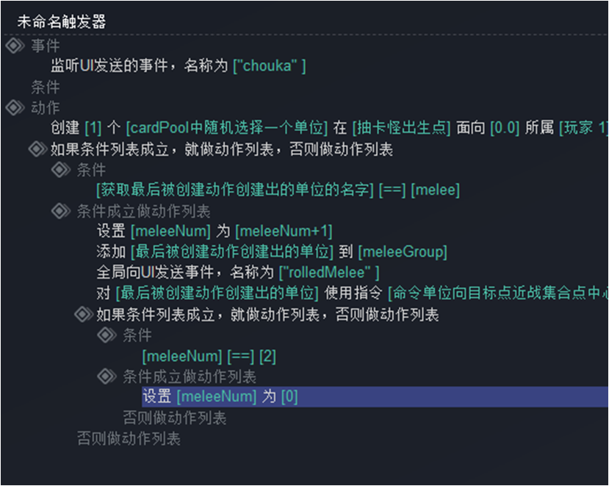Click the [meleeNum+1] value expression
609x486 pixels.
[x=284, y=232]
